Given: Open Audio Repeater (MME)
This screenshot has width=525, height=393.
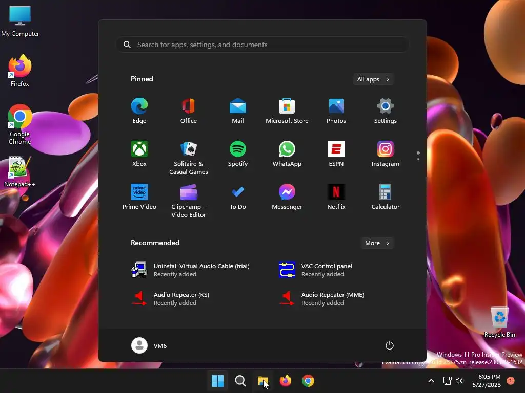Looking at the screenshot, I should (322, 299).
